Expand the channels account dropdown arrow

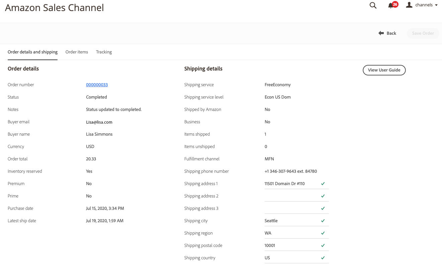pyautogui.click(x=436, y=5)
